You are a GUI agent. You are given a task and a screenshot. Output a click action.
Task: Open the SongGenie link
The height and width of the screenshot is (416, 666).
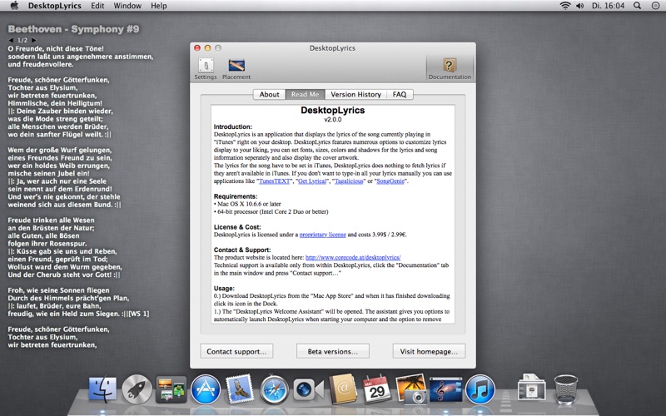[x=390, y=181]
